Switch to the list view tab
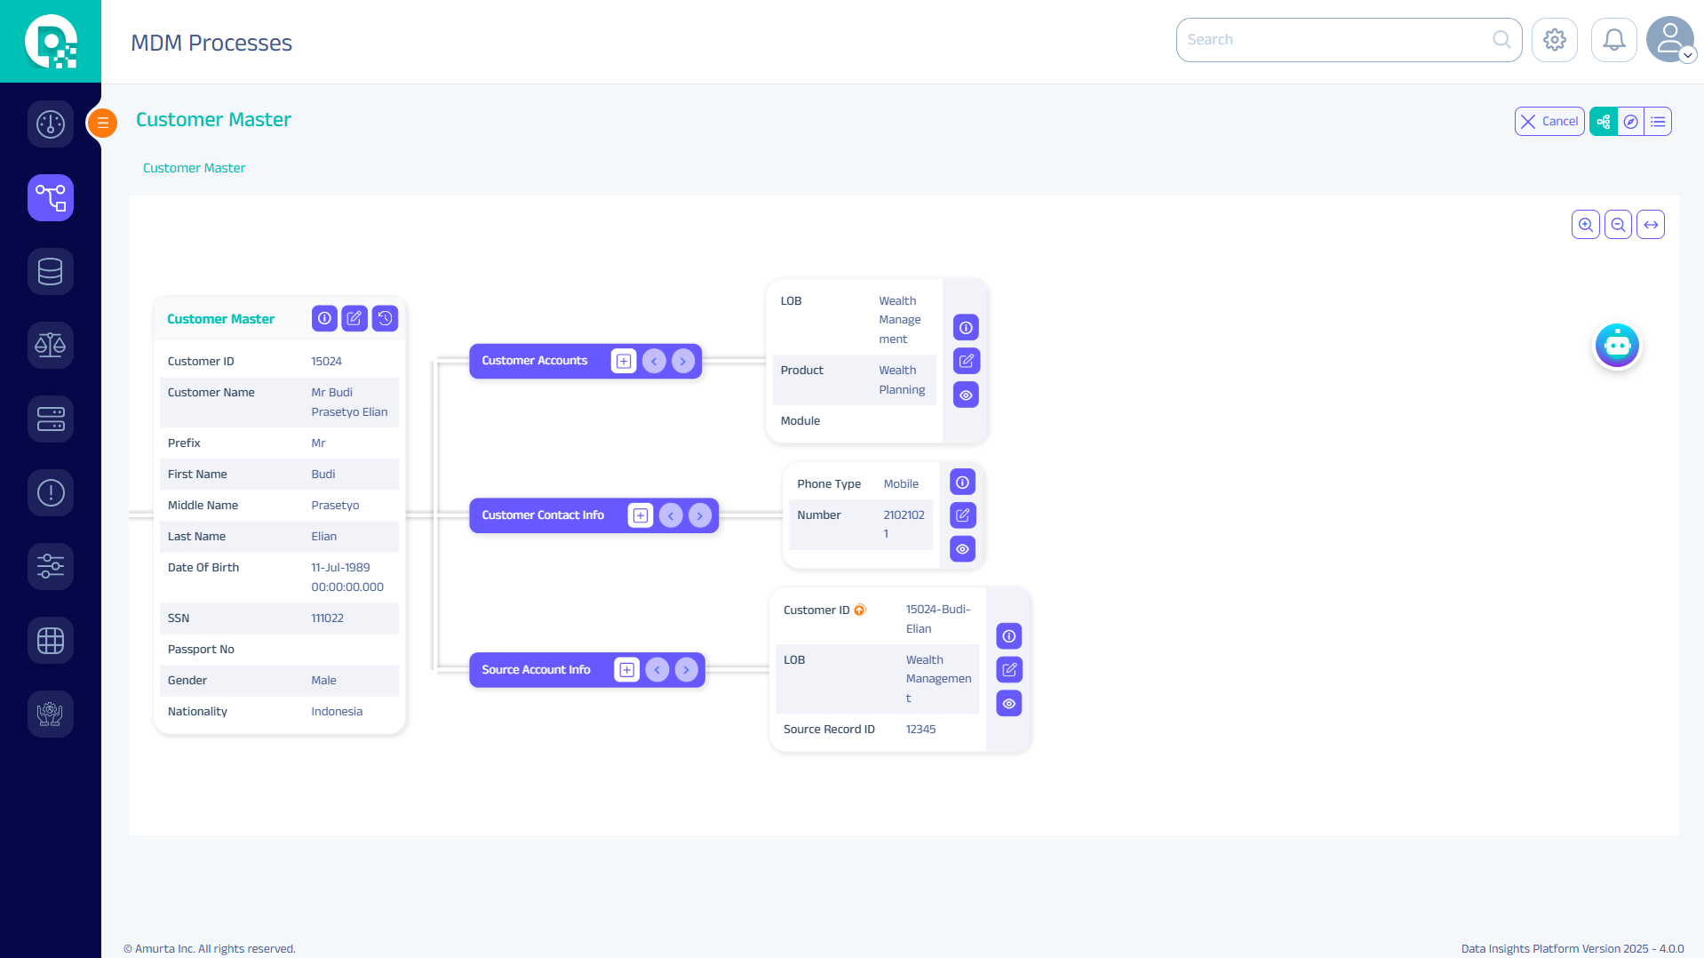 (1658, 122)
